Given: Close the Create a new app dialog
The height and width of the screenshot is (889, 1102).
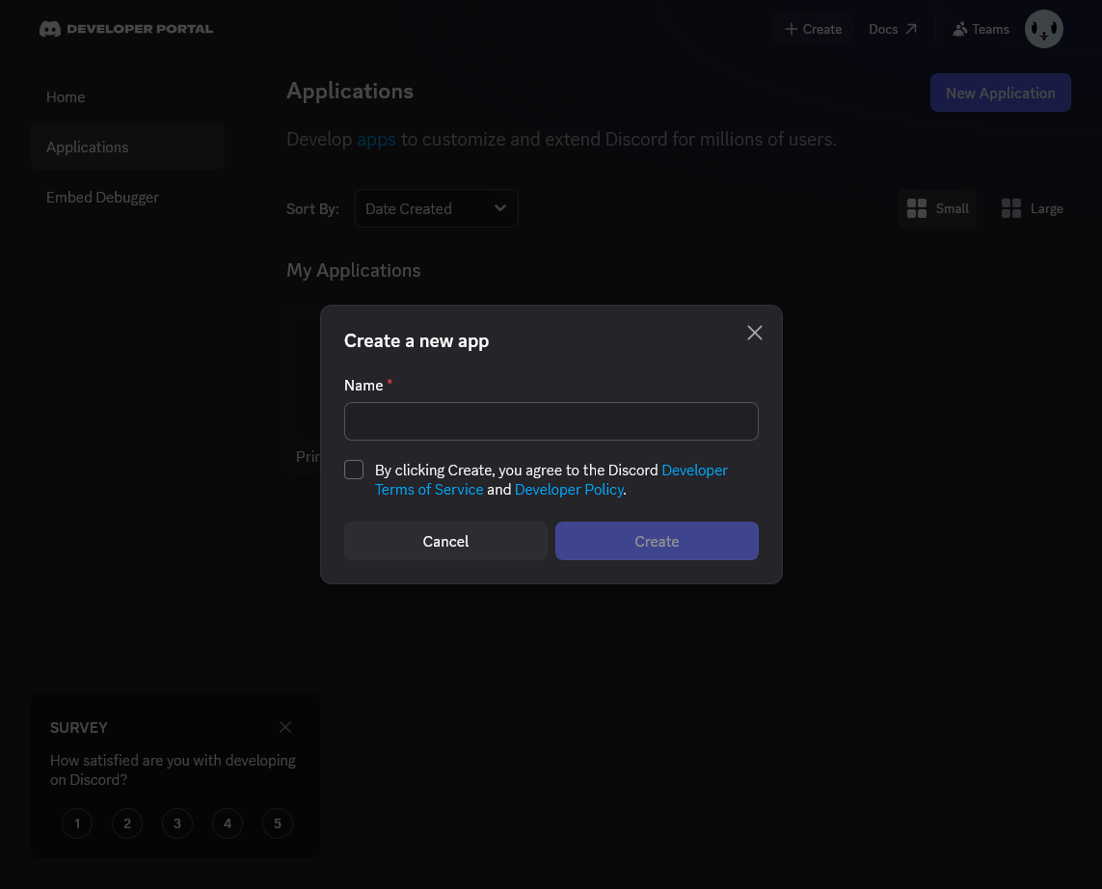Looking at the screenshot, I should point(754,333).
